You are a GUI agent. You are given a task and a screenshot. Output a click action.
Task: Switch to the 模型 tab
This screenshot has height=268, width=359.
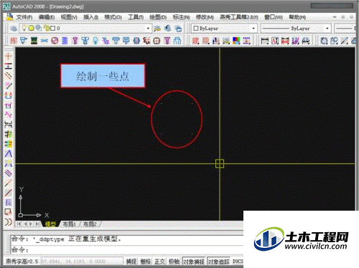(51, 224)
